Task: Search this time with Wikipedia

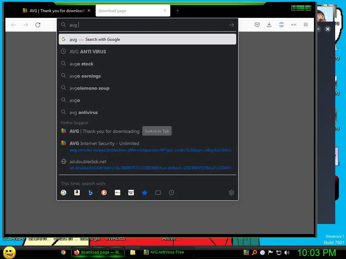Action: coord(131,193)
